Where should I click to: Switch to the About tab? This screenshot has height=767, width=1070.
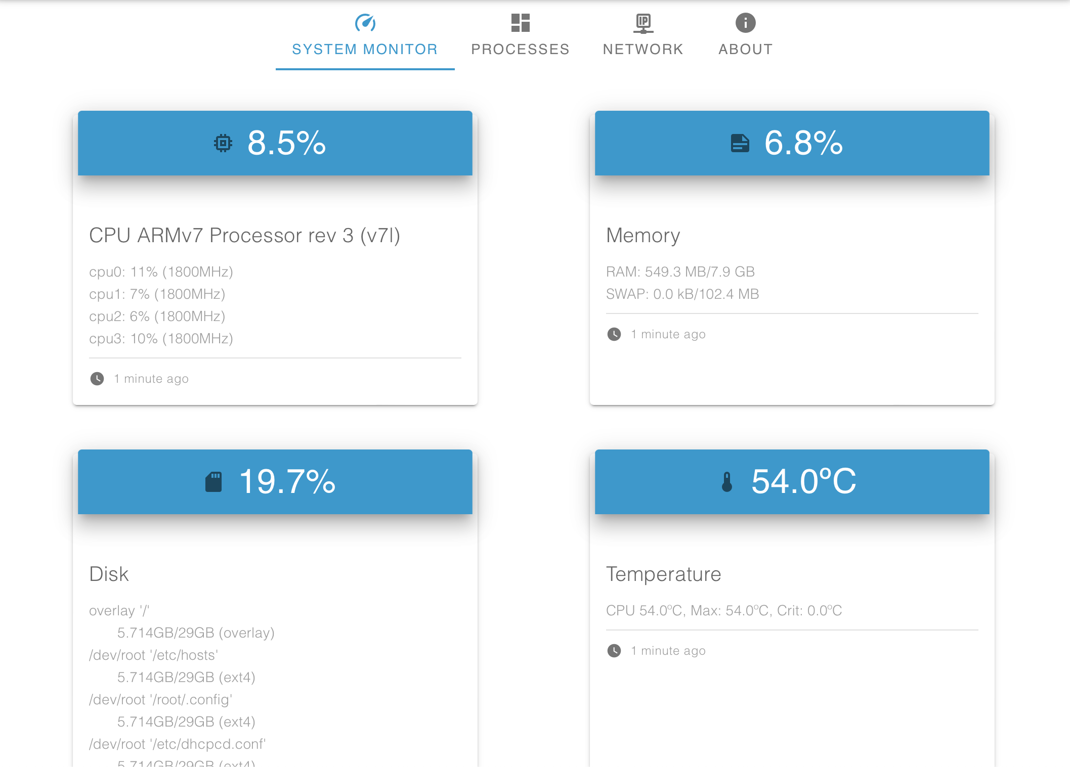745,49
